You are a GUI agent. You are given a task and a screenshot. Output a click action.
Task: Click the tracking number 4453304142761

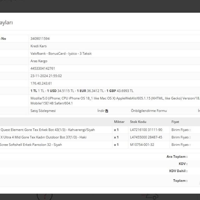point(43,68)
